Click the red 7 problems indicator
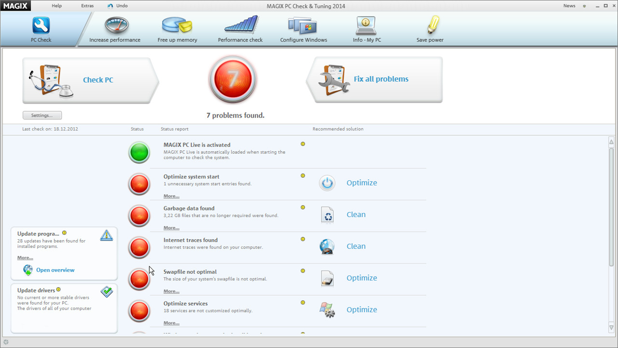This screenshot has height=348, width=618. pos(233,79)
